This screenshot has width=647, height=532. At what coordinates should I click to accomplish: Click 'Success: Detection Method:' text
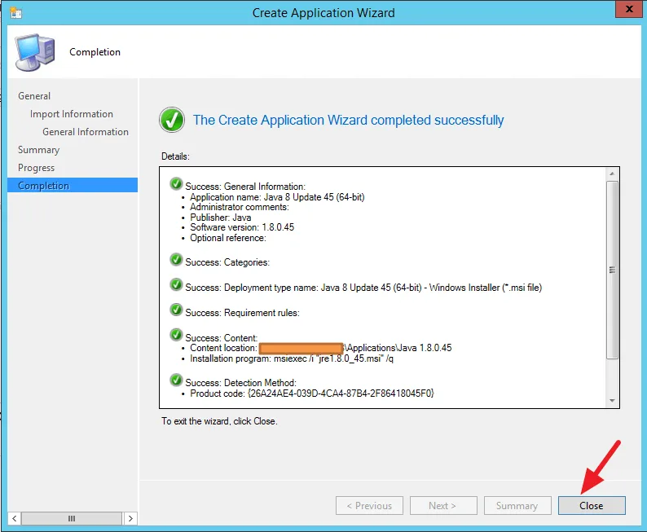240,383
